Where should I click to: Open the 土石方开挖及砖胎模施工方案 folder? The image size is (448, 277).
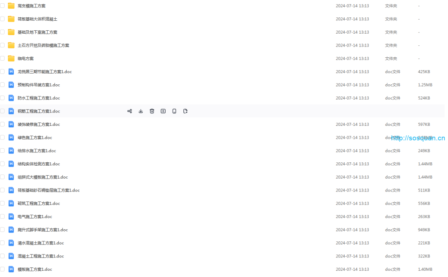(x=44, y=45)
